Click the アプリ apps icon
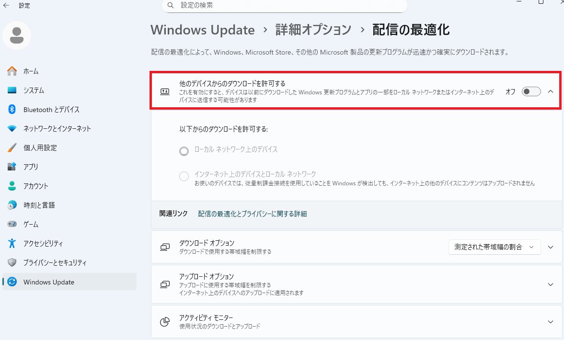Screen dimensions: 564x340 pos(12,167)
